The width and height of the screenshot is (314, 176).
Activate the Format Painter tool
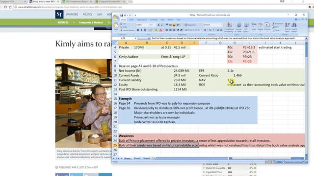(127, 30)
